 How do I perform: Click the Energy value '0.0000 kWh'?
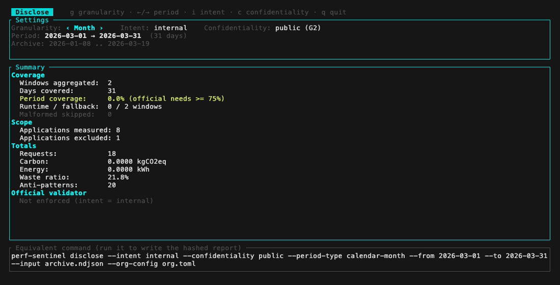(129, 169)
